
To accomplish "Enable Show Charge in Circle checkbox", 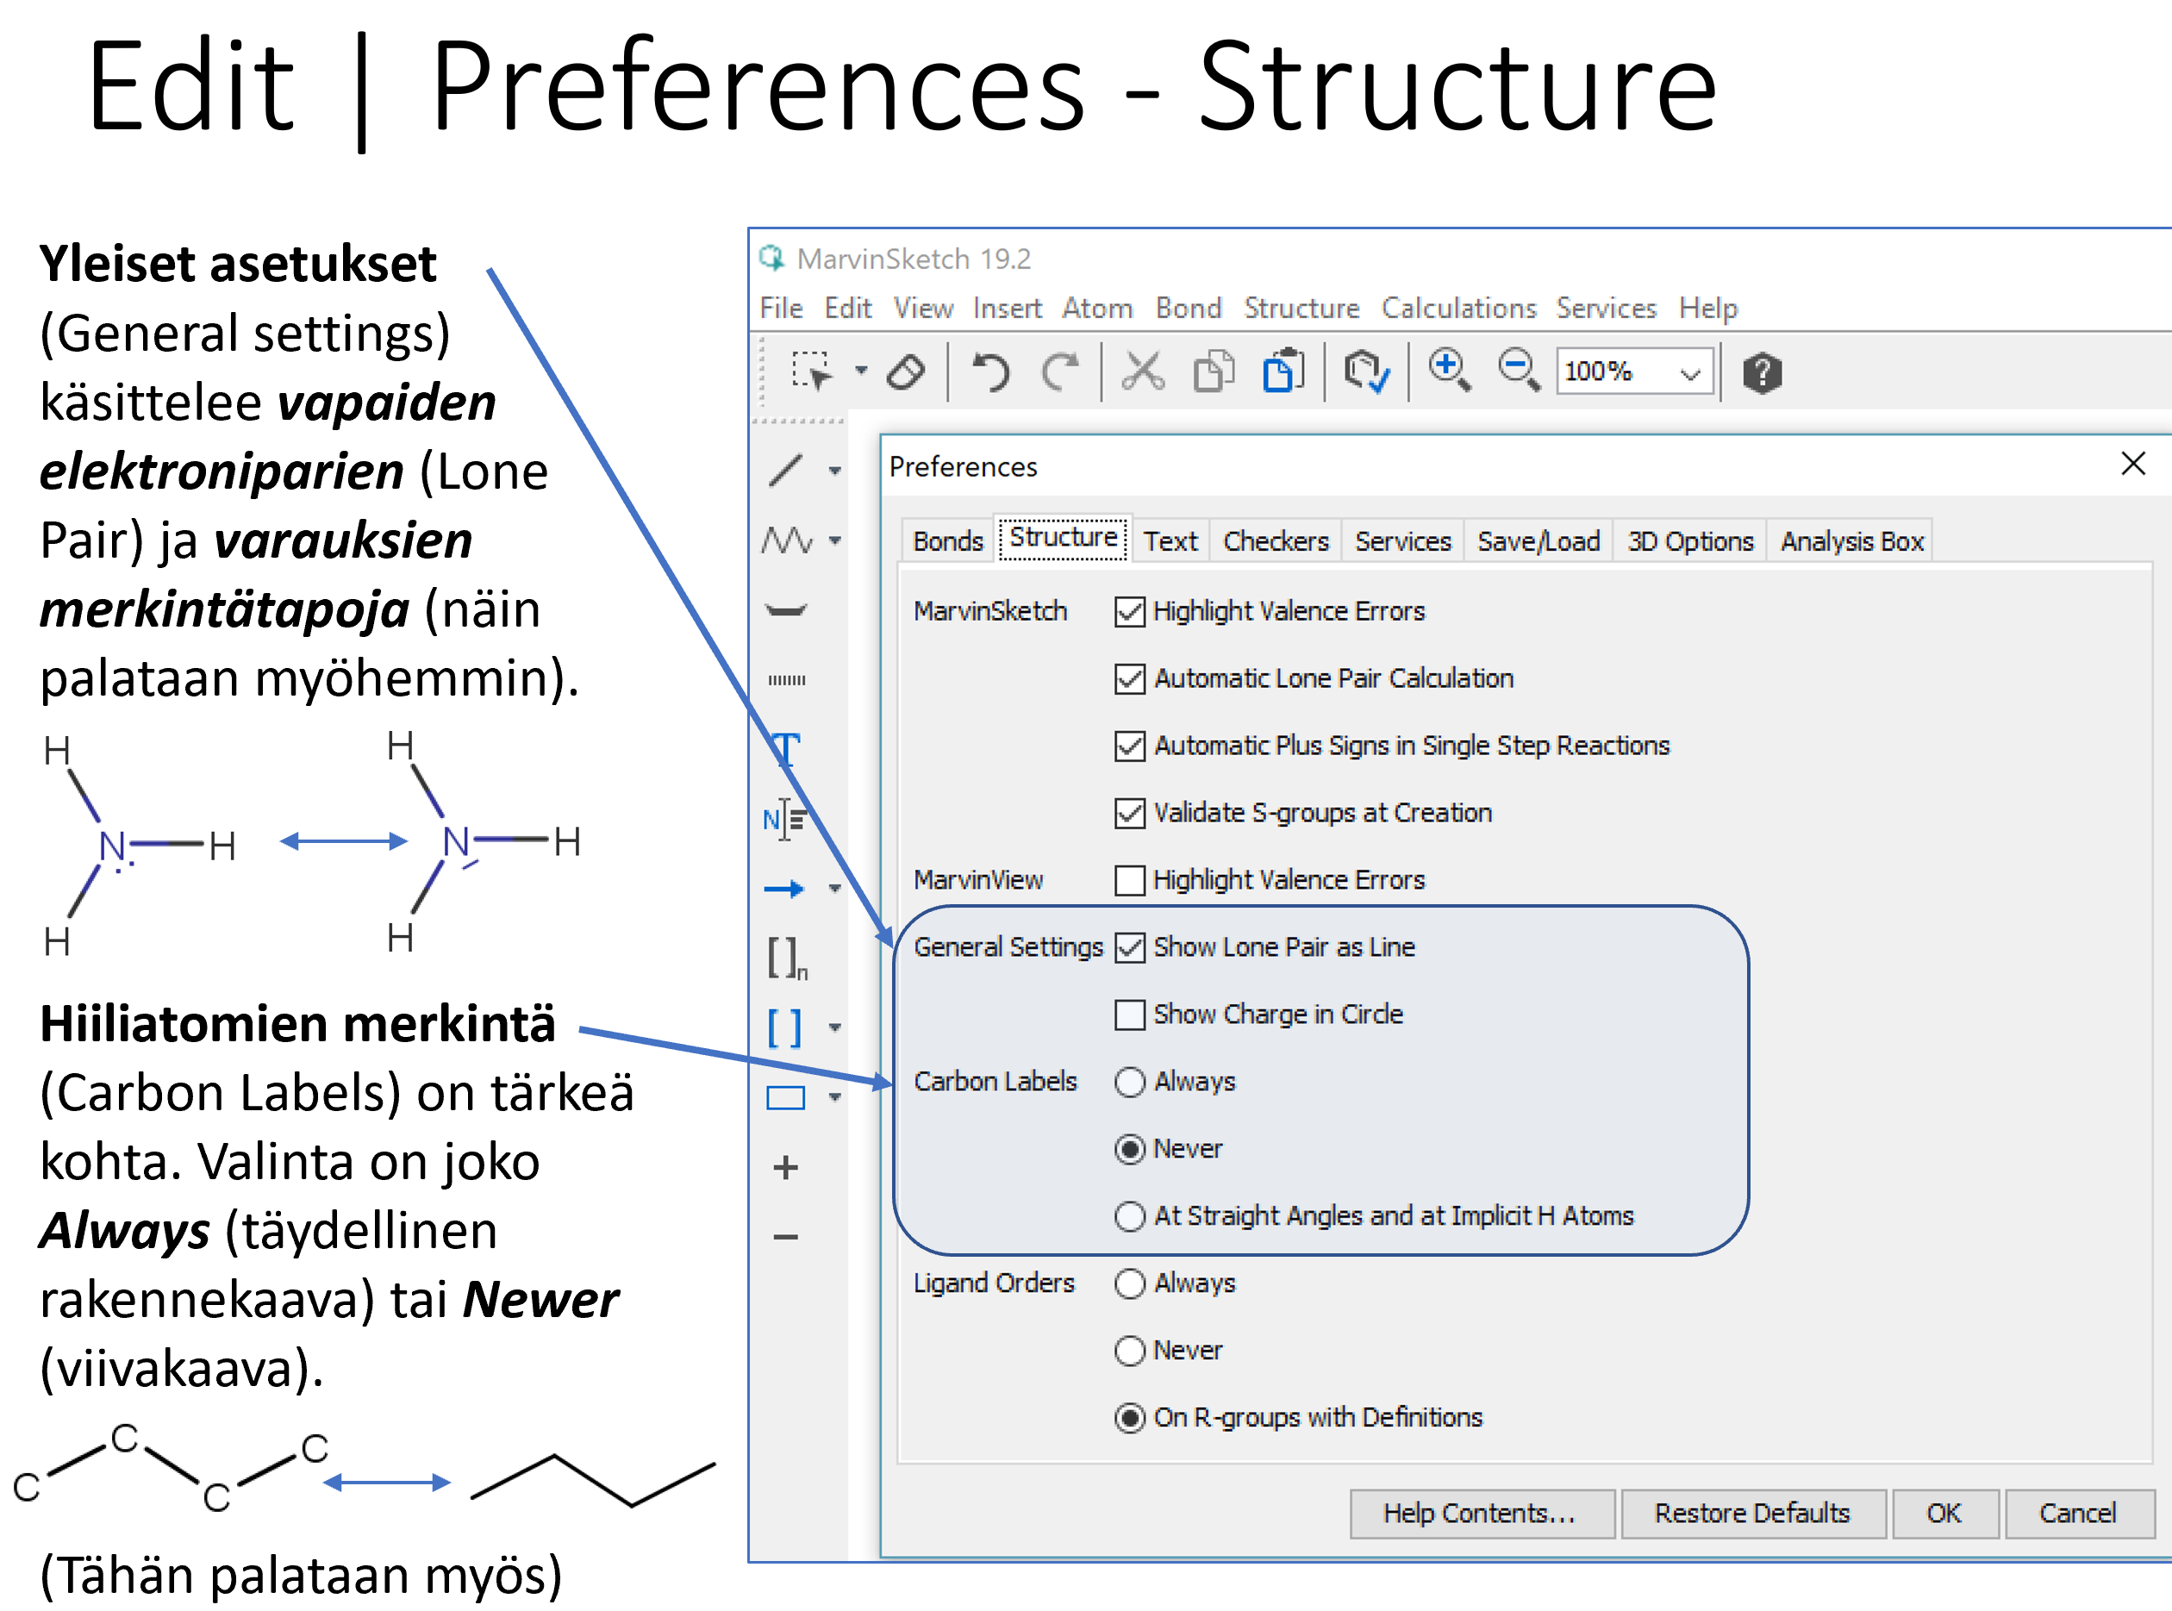I will [x=1129, y=1015].
